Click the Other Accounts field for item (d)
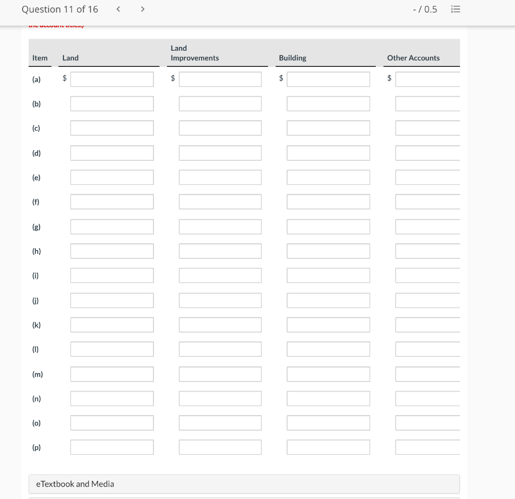The image size is (515, 499). click(427, 153)
